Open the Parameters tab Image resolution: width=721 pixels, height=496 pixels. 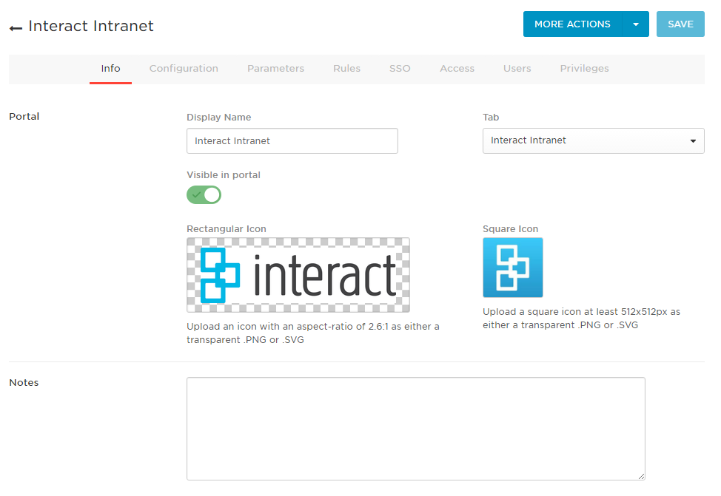click(276, 69)
